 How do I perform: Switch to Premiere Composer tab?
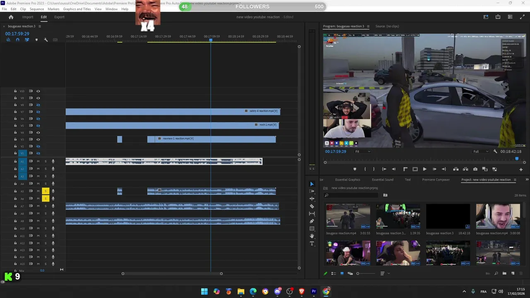pyautogui.click(x=436, y=180)
